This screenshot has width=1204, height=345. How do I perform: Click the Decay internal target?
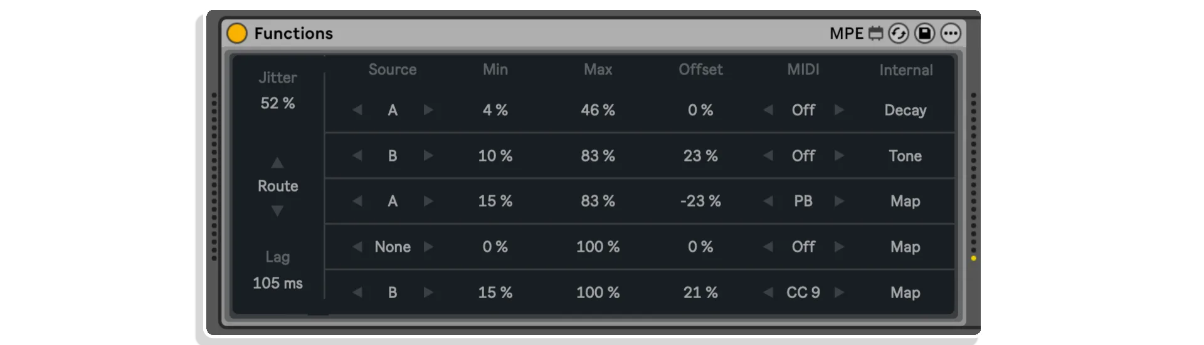click(906, 110)
